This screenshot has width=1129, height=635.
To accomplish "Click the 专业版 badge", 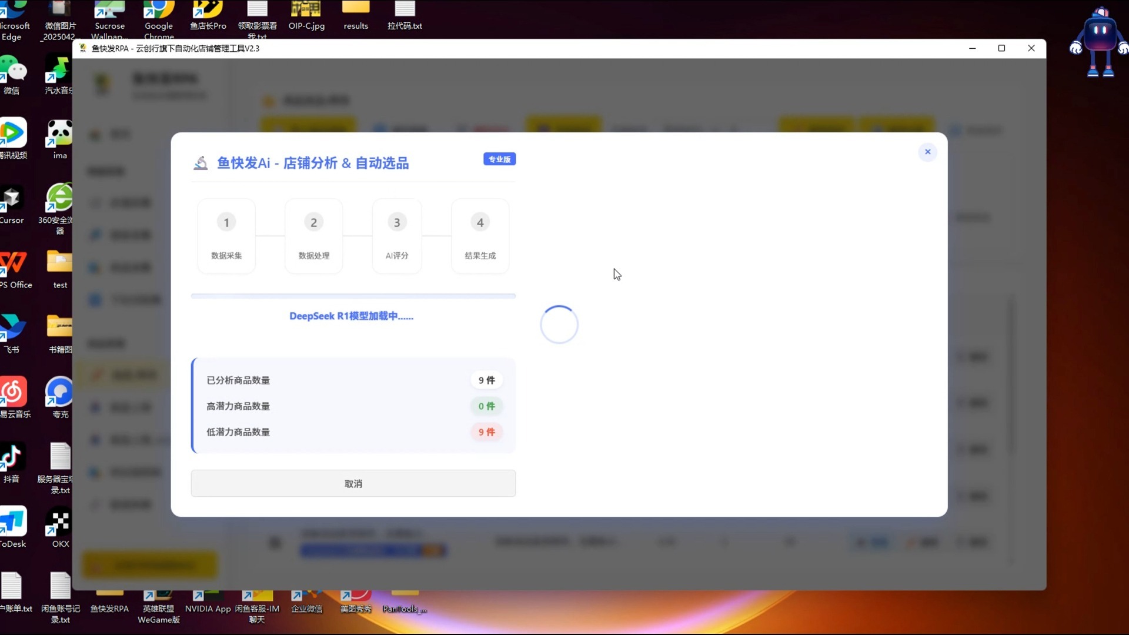I will 499,159.
